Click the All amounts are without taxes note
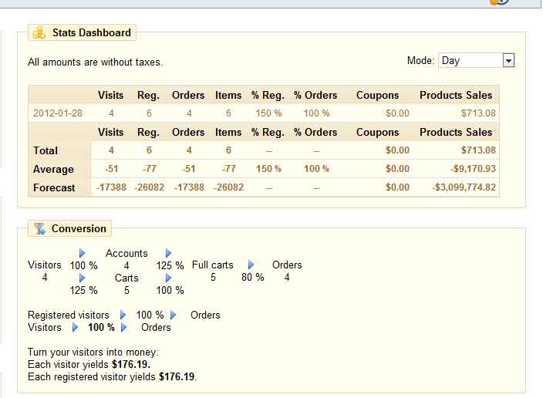Image resolution: width=543 pixels, height=398 pixels. click(95, 62)
